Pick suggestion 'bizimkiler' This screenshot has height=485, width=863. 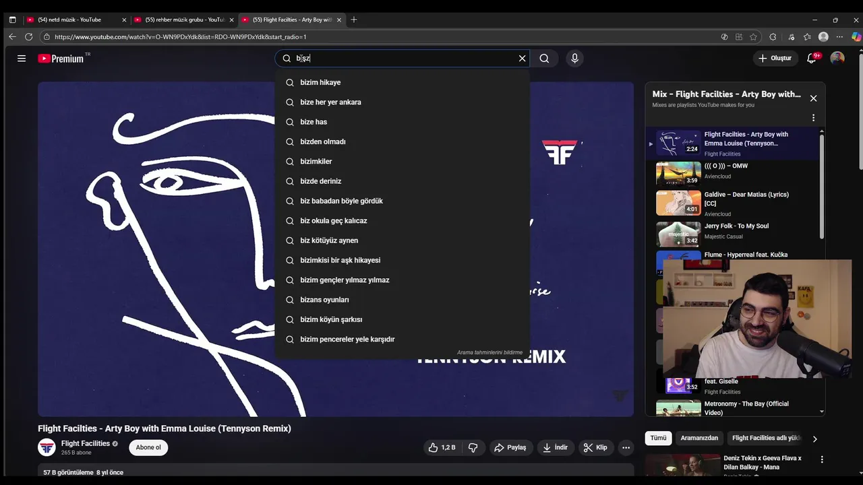[x=402, y=162]
